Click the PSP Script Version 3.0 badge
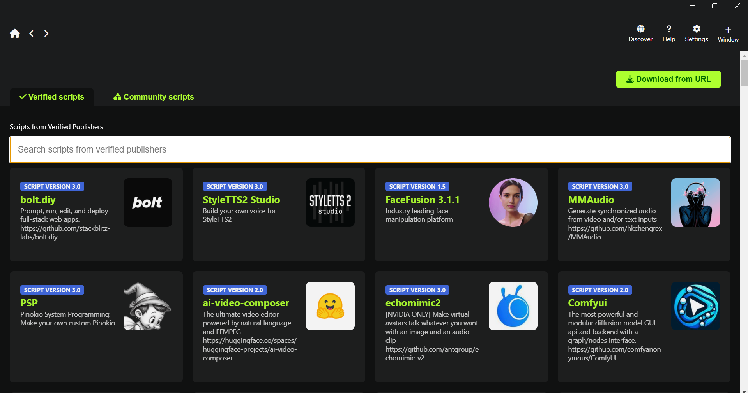748x393 pixels. (x=52, y=290)
